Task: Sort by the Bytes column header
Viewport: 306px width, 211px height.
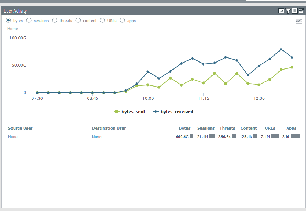Action: [x=185, y=128]
